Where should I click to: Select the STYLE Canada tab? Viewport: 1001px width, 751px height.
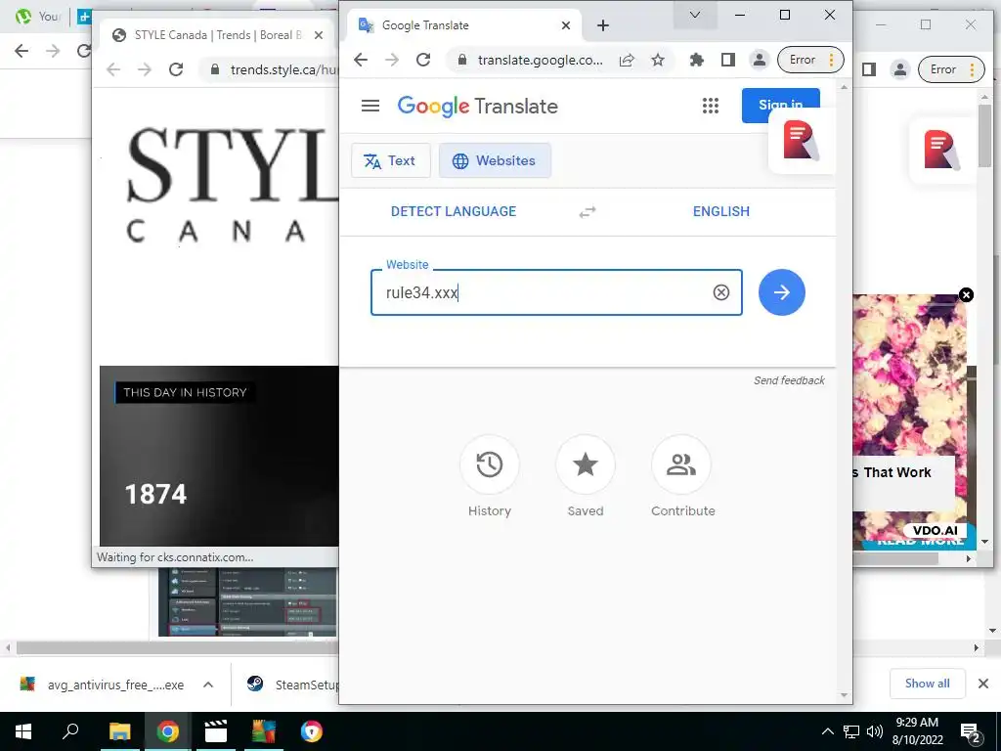[x=217, y=35]
